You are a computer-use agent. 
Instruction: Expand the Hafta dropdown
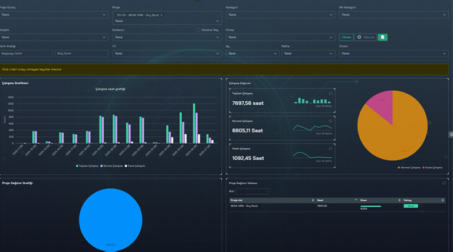pyautogui.click(x=308, y=54)
